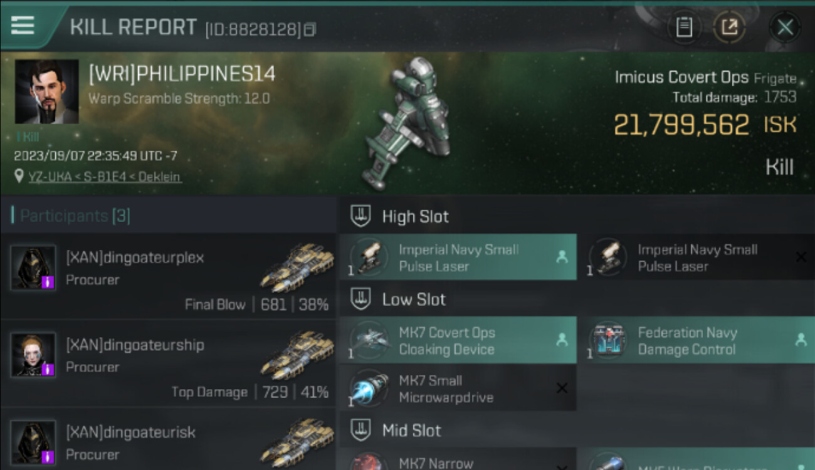Image resolution: width=815 pixels, height=470 pixels.
Task: Select the destroyed Imperial Navy Small Pulse Laser
Action: 697,258
